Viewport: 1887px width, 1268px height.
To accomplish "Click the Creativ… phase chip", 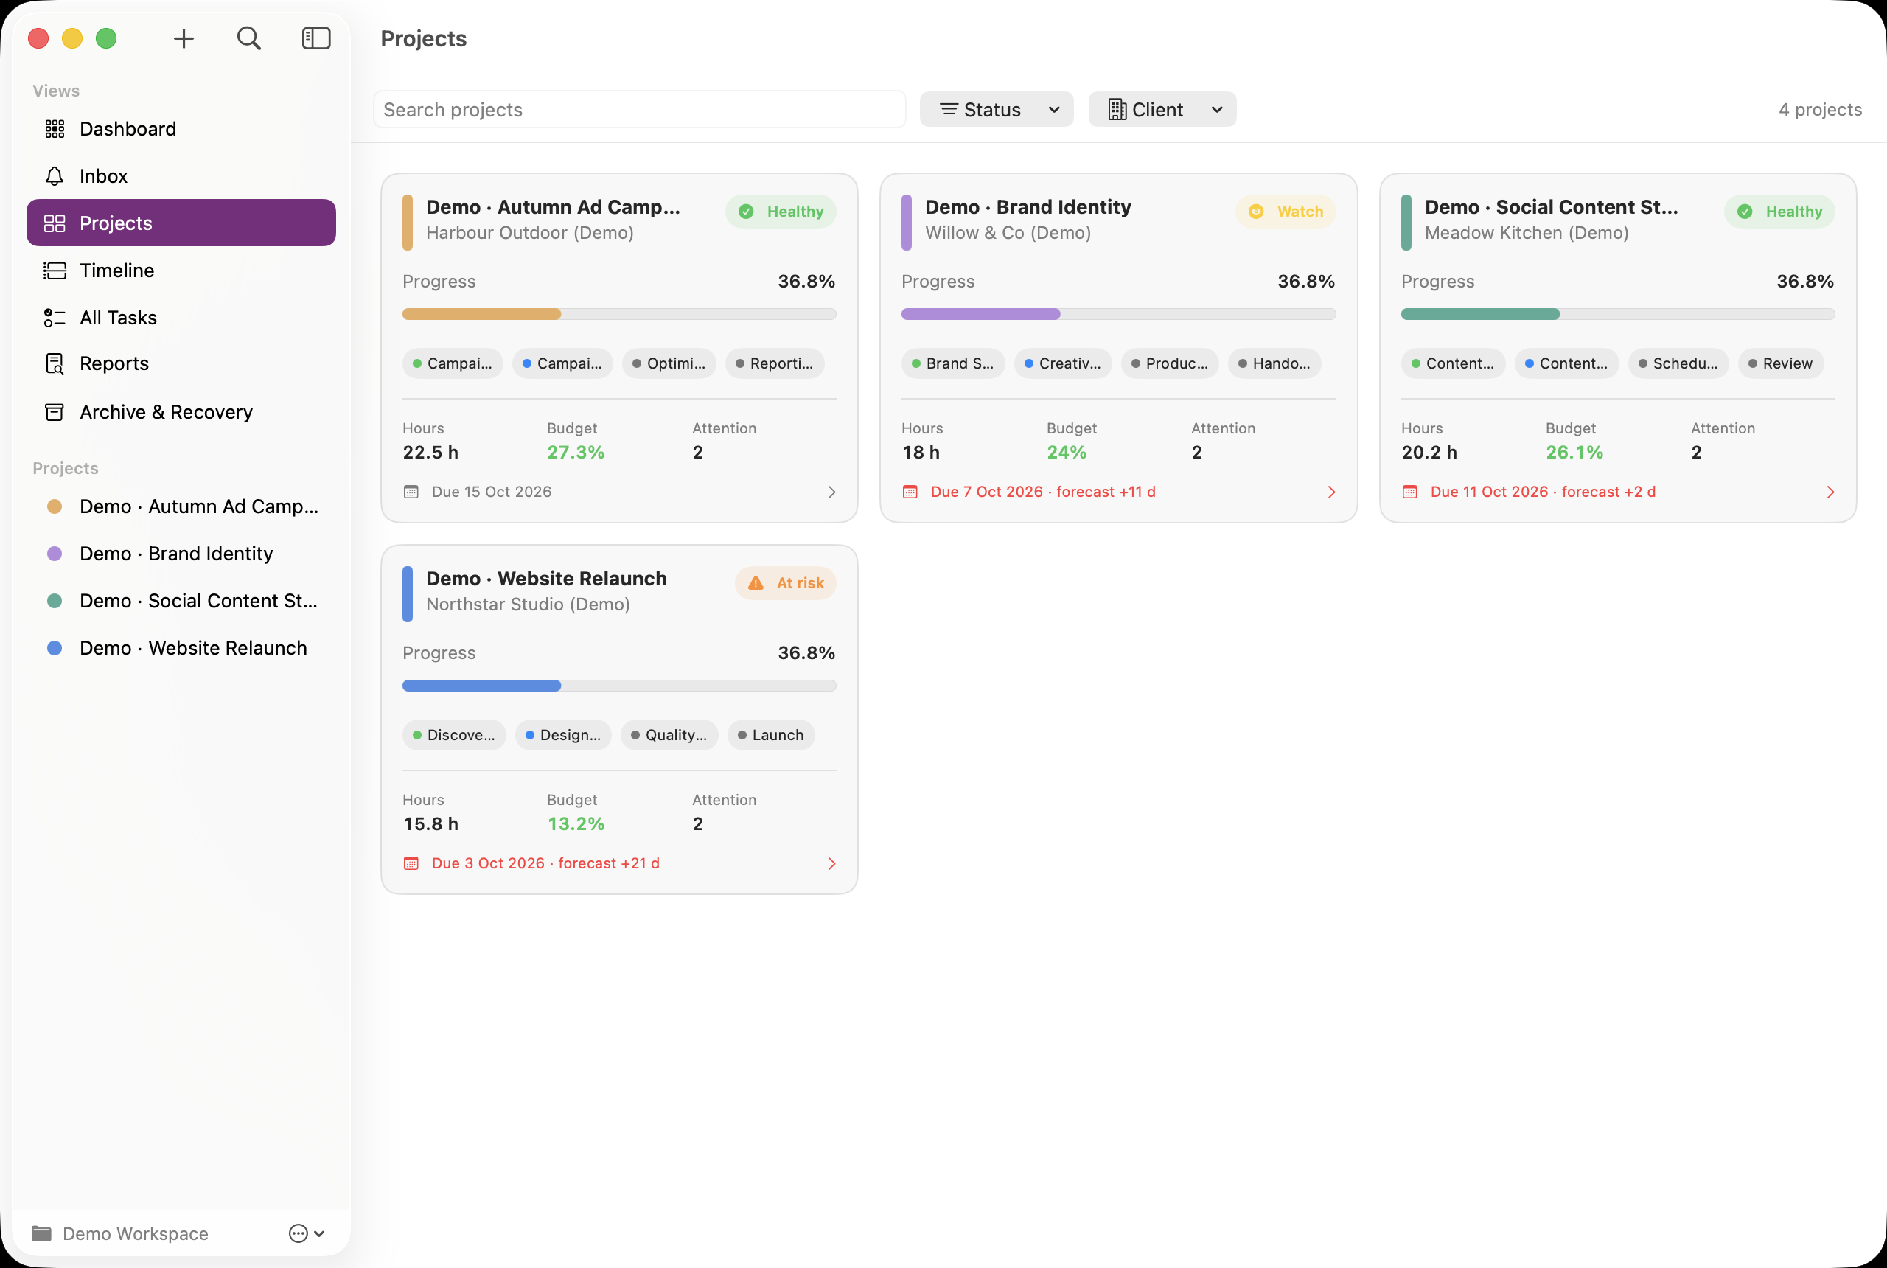I will click(x=1062, y=364).
